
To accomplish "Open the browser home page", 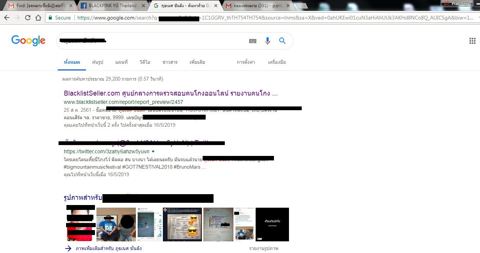I will pyautogui.click(x=38, y=18).
